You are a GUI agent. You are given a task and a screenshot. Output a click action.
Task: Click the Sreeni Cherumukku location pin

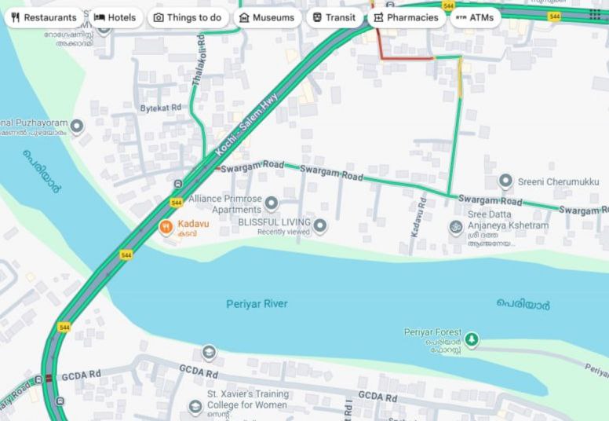(x=505, y=181)
